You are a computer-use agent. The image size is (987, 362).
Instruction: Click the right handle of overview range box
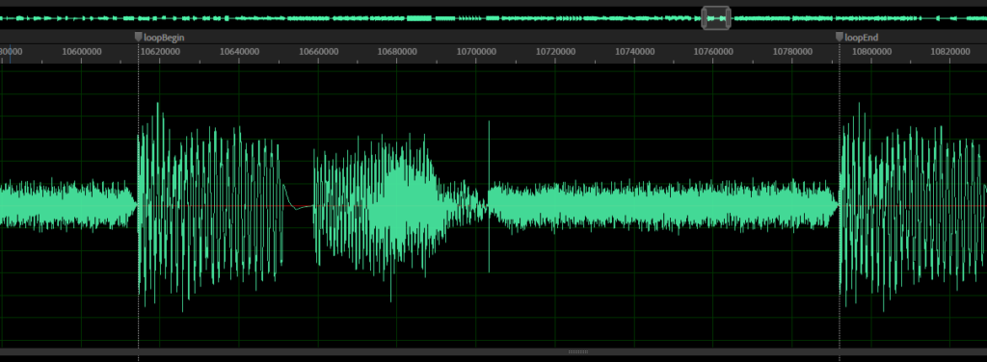tap(729, 17)
